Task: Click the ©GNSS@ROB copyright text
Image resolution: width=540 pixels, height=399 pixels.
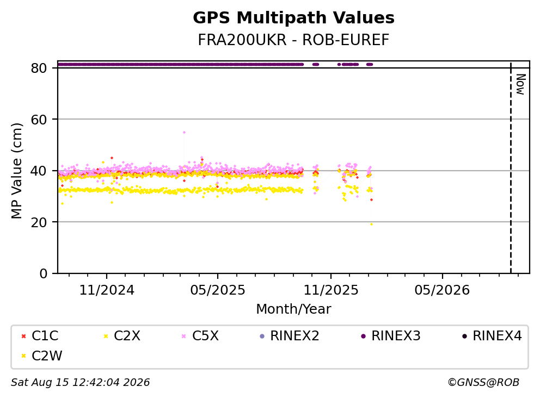Action: (483, 382)
